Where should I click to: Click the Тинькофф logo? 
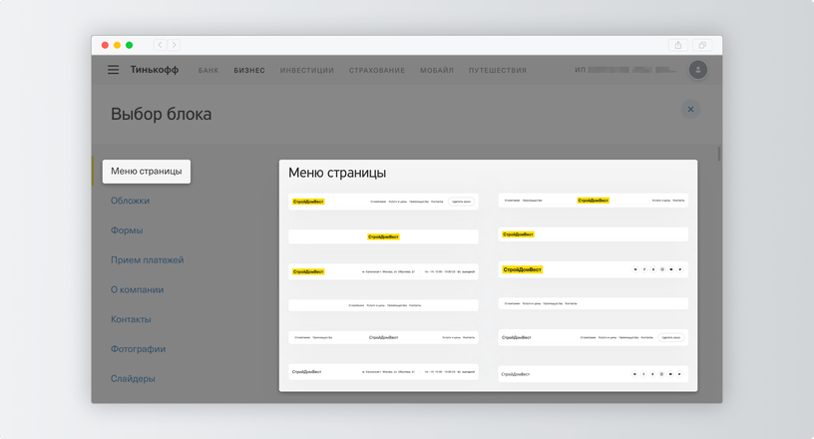(155, 70)
